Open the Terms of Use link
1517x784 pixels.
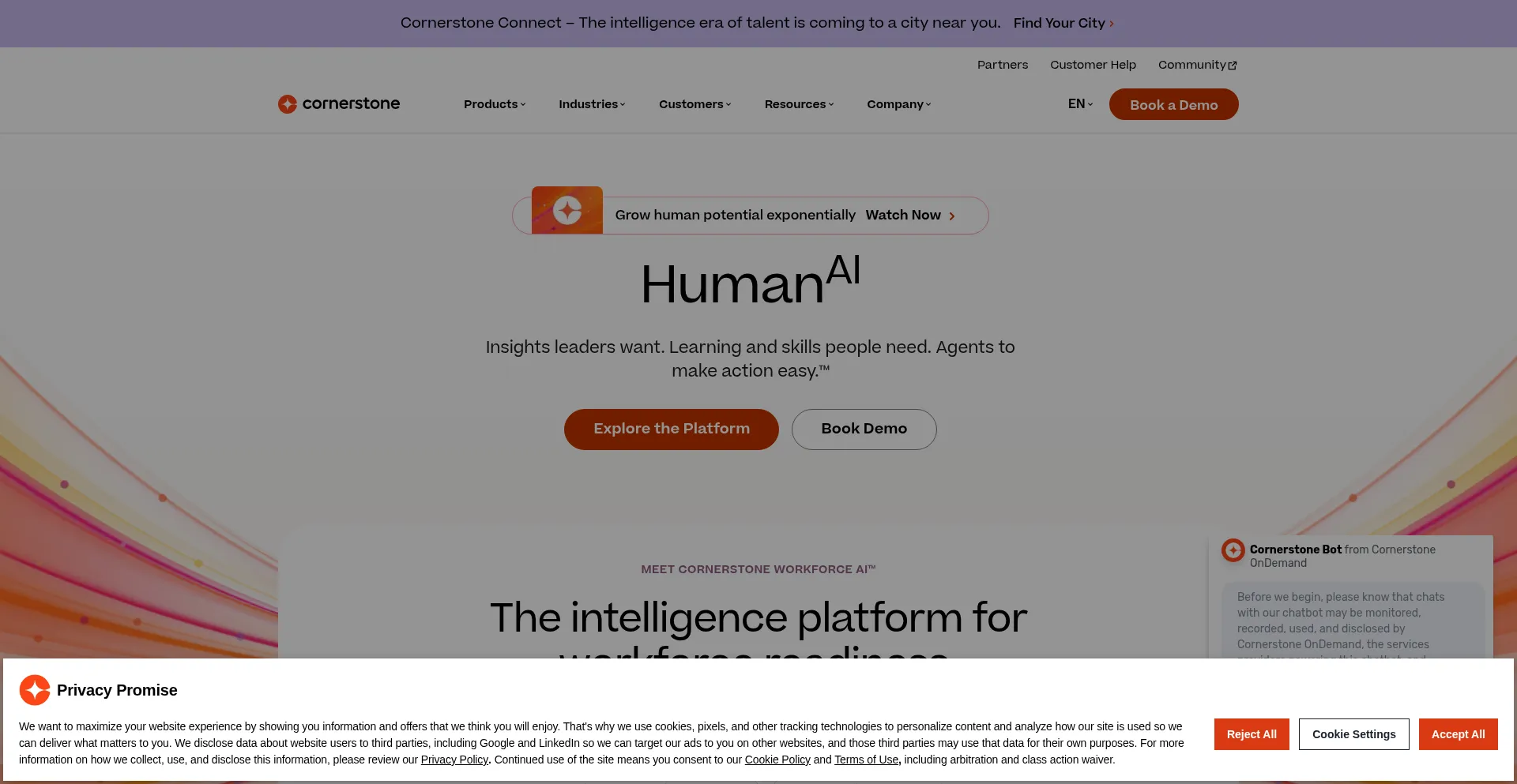tap(867, 760)
